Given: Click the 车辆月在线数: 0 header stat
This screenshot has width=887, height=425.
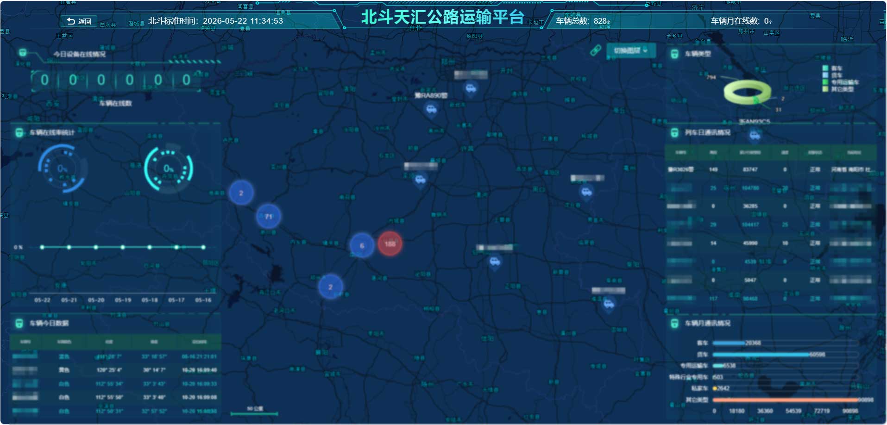Looking at the screenshot, I should pyautogui.click(x=742, y=21).
